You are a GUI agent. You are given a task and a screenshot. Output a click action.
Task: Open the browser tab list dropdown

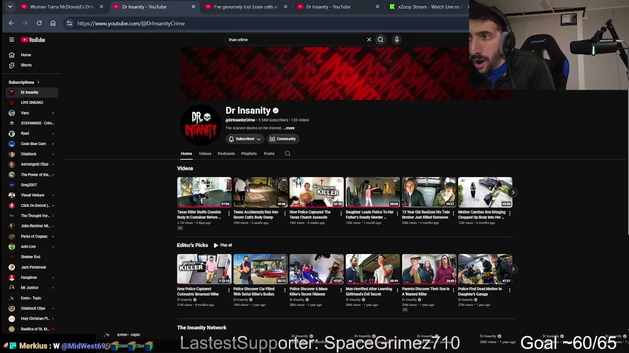pyautogui.click(x=10, y=7)
